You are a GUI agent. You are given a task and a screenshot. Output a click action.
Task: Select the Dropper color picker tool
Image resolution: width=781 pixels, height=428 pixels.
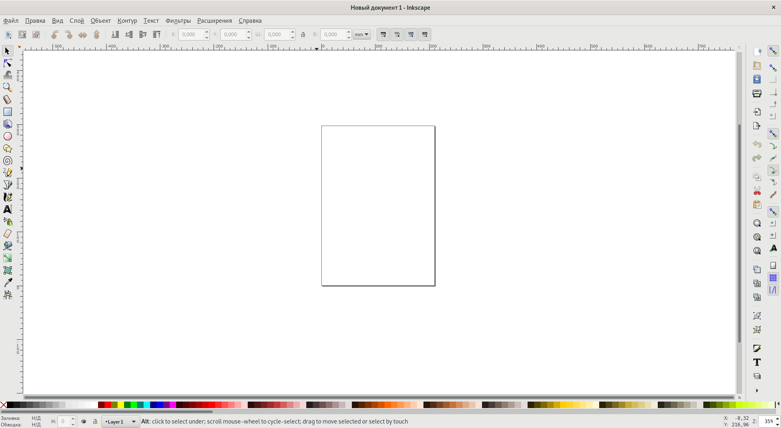pos(7,282)
